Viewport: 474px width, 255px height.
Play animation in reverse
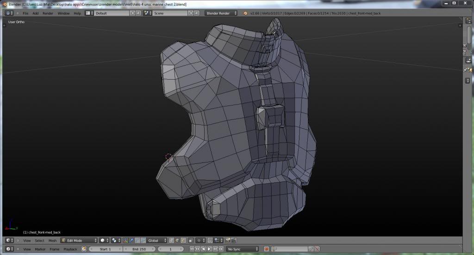(x=204, y=249)
